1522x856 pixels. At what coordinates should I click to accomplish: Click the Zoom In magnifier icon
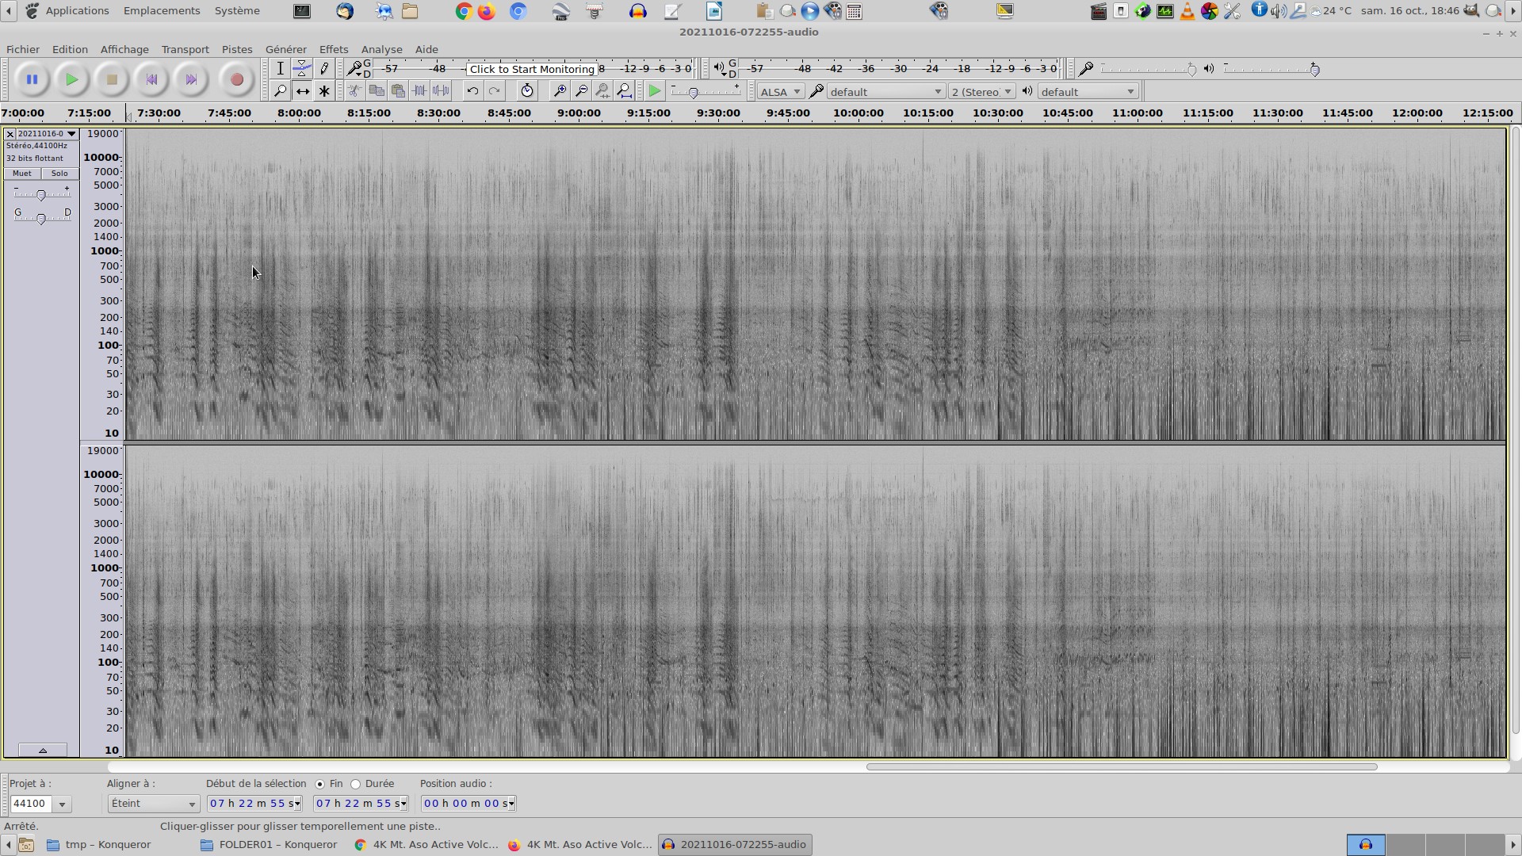click(x=560, y=92)
